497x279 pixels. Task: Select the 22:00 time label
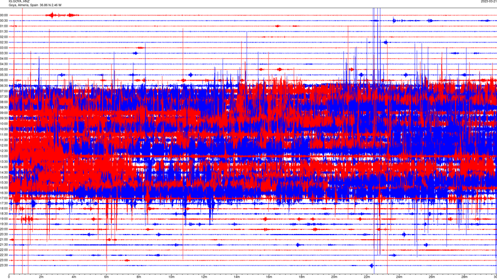pyautogui.click(x=4, y=250)
